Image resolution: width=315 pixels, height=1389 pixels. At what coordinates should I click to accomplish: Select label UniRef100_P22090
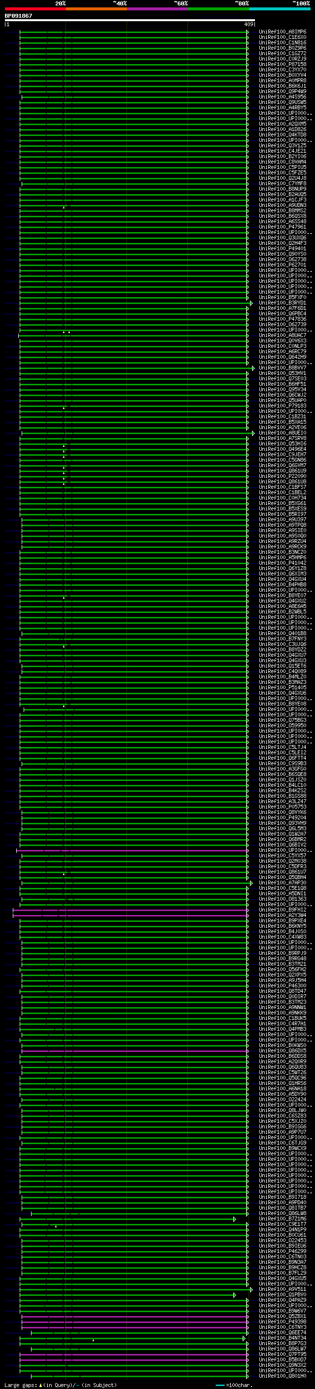click(283, 476)
